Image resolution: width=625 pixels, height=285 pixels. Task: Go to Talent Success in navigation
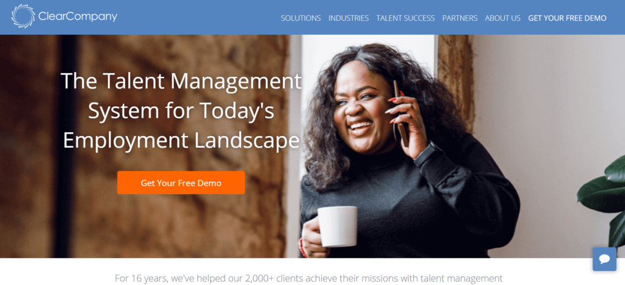(405, 18)
